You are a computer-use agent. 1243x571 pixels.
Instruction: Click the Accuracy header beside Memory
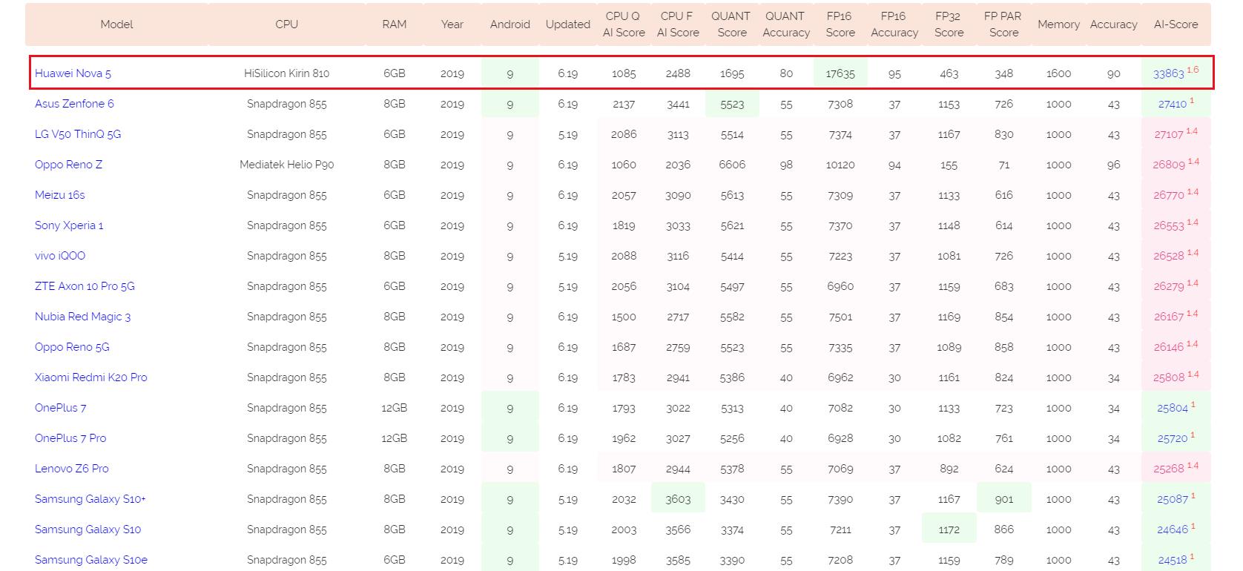tap(1114, 24)
